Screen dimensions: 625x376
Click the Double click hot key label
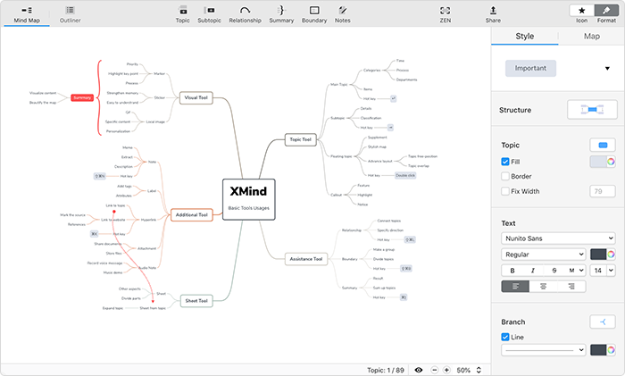(x=405, y=175)
